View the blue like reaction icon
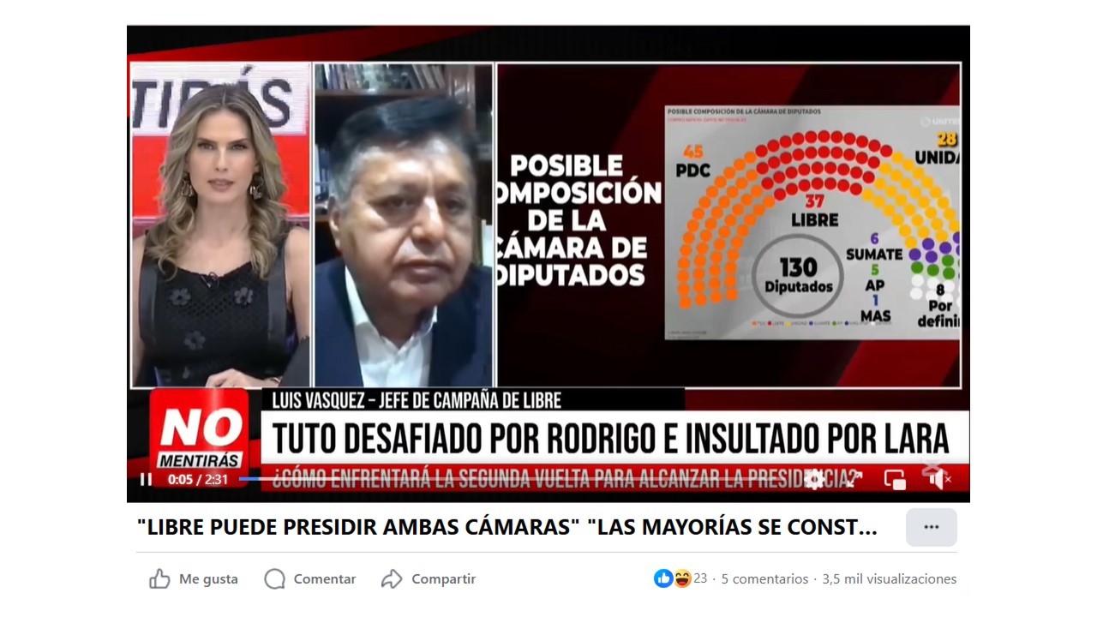The image size is (1097, 617). (x=663, y=578)
